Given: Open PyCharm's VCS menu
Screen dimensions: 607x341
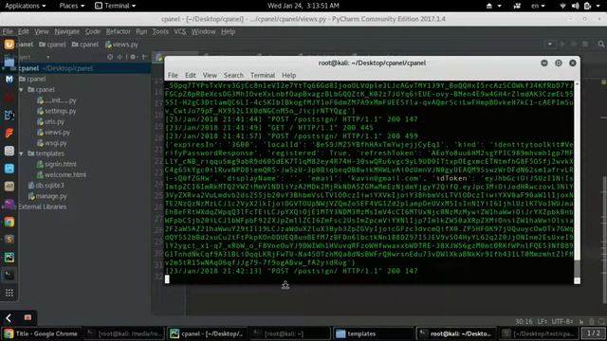Looking at the screenshot, I should click(179, 31).
